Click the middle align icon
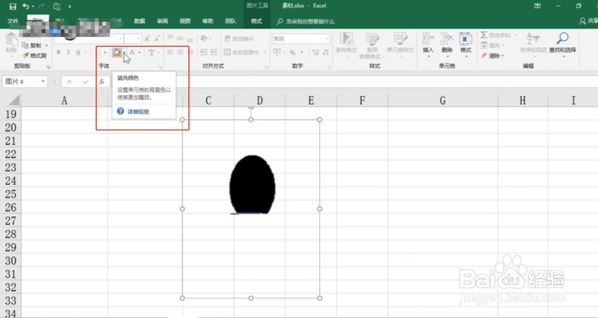 (180, 38)
